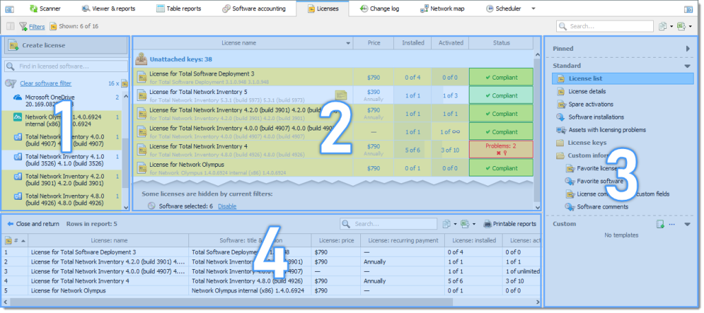Screen dimensions: 704x313
Task: Open the License name column dropdown arrow
Action: pos(348,43)
